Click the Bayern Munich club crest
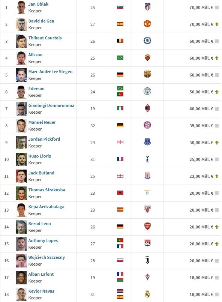This screenshot has height=302, width=222. pos(147,125)
